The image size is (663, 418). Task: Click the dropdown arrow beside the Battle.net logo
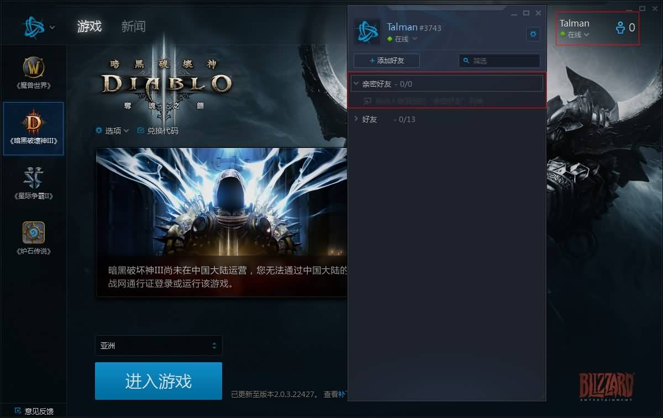(x=52, y=27)
